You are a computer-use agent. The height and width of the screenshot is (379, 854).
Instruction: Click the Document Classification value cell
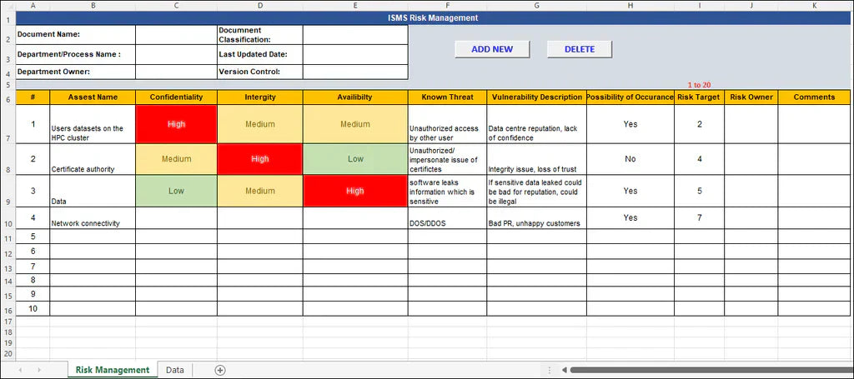(355, 34)
